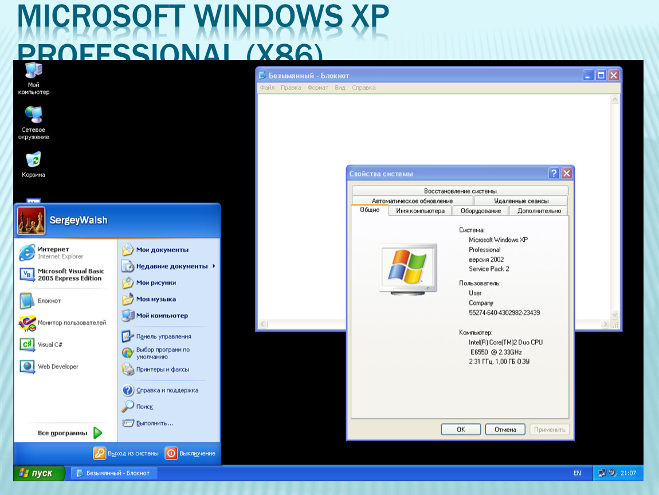
Task: Open the Поиск search icon
Action: point(128,406)
